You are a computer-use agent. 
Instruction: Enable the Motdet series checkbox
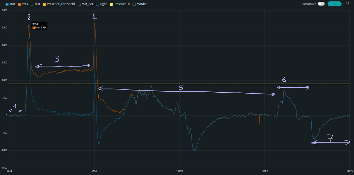(x=134, y=4)
